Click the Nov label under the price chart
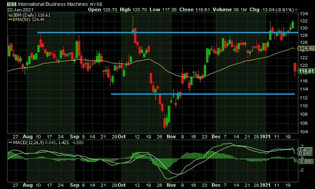This screenshot has width=315, height=189. (x=171, y=137)
